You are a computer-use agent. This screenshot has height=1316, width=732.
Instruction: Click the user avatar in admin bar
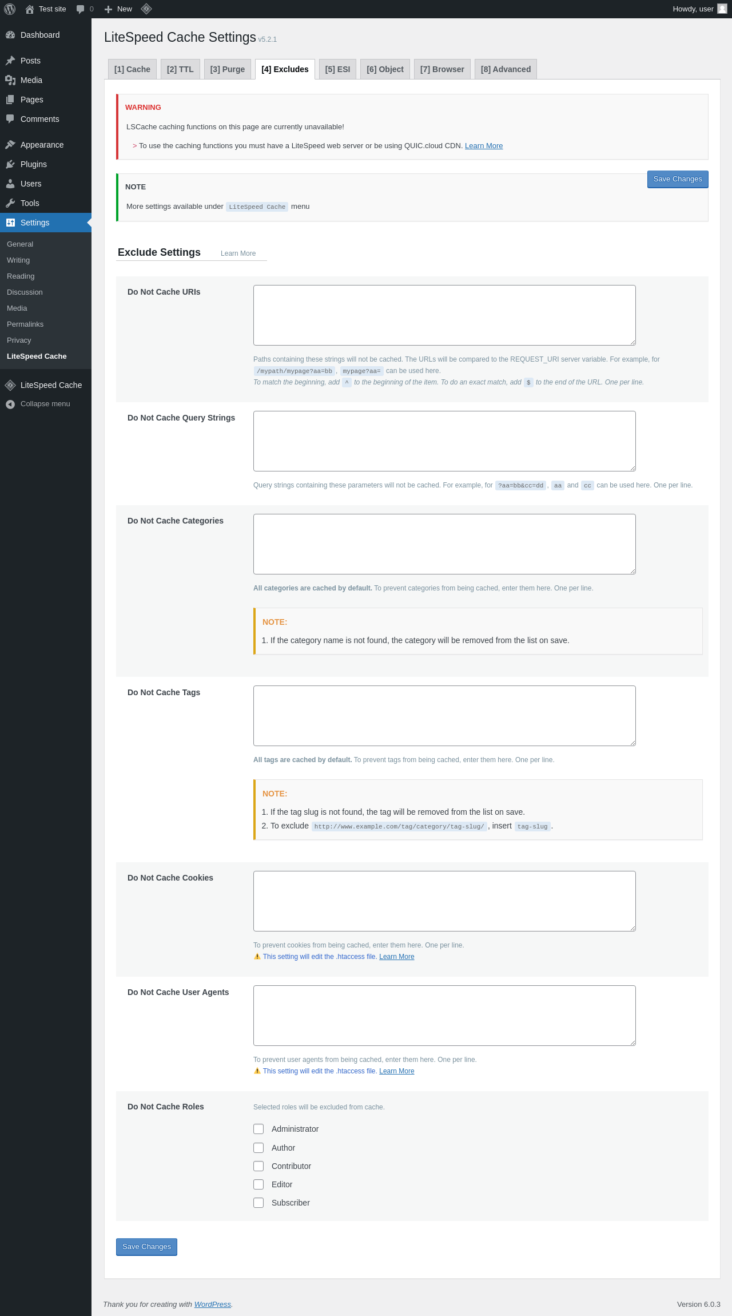[x=722, y=9]
